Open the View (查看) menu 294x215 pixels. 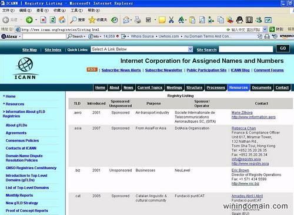click(42, 10)
